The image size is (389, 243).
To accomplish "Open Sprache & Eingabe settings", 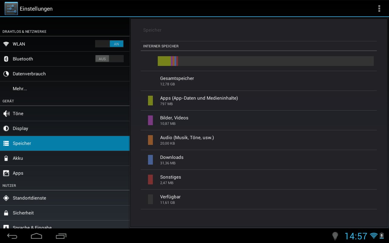I will (x=65, y=225).
